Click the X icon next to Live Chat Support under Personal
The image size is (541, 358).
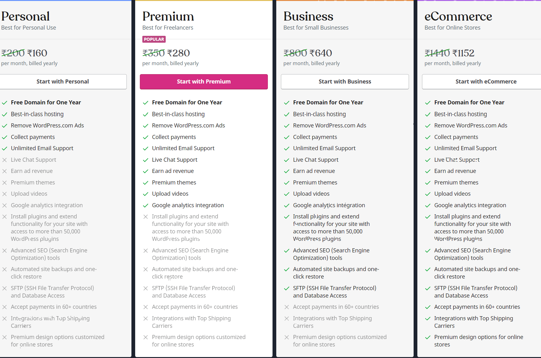(5, 160)
